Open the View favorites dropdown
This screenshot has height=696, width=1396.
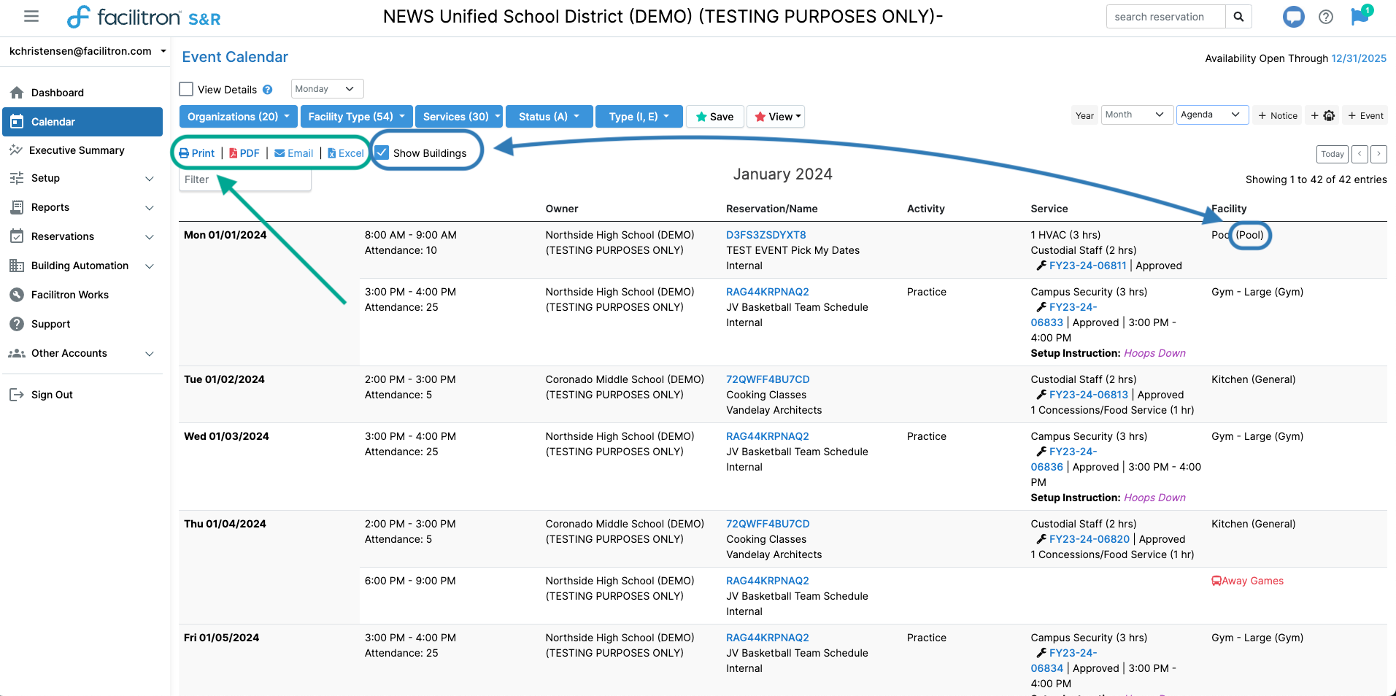(x=776, y=117)
